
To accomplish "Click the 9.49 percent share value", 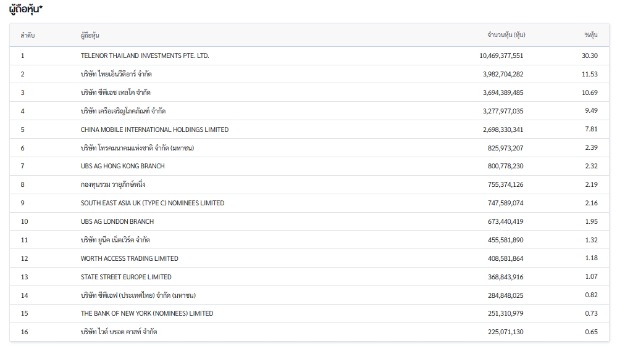I will pyautogui.click(x=592, y=111).
